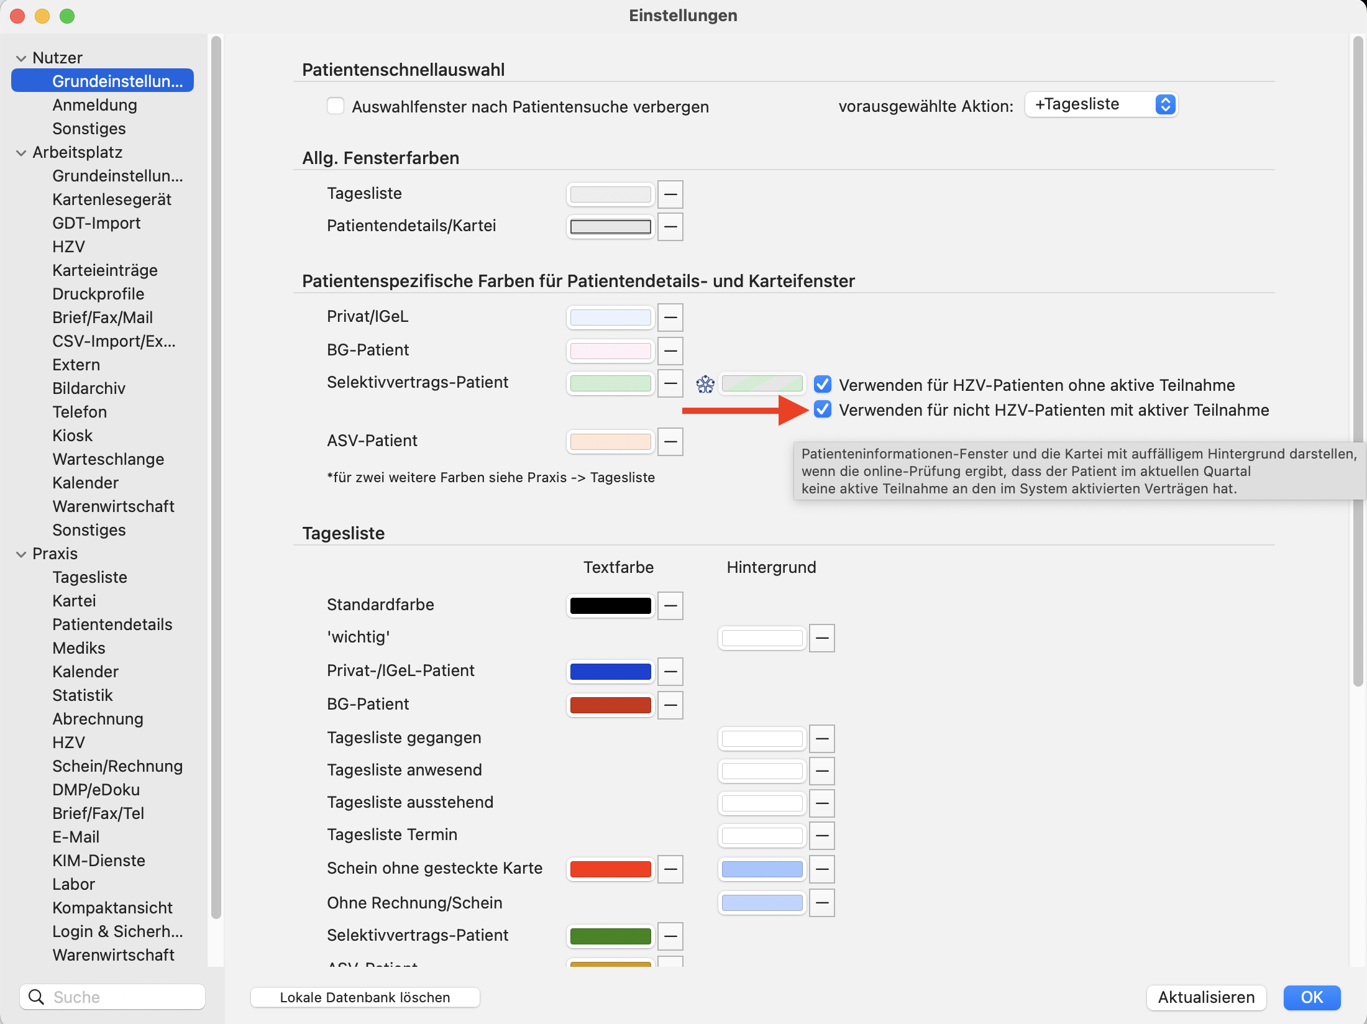
Task: Reset Ohne Rechnung/Schein background minus button
Action: 822,903
